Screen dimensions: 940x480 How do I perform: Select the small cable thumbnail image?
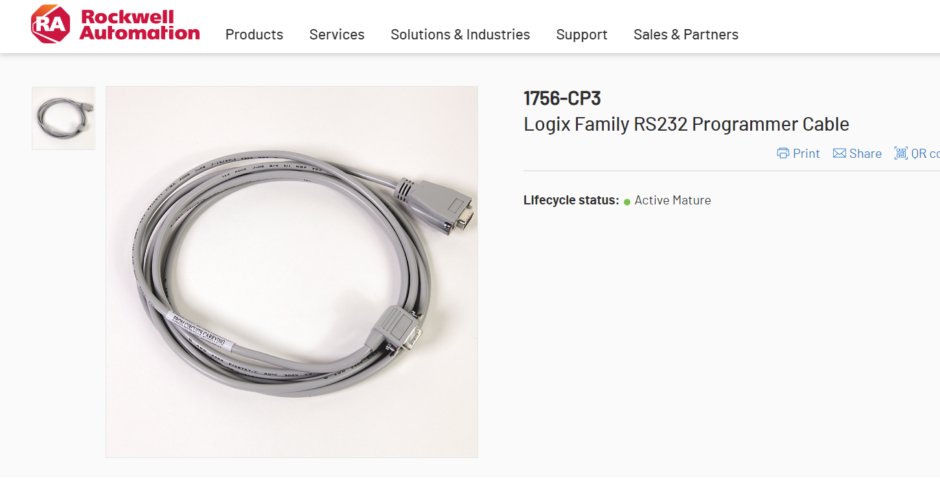click(x=63, y=118)
